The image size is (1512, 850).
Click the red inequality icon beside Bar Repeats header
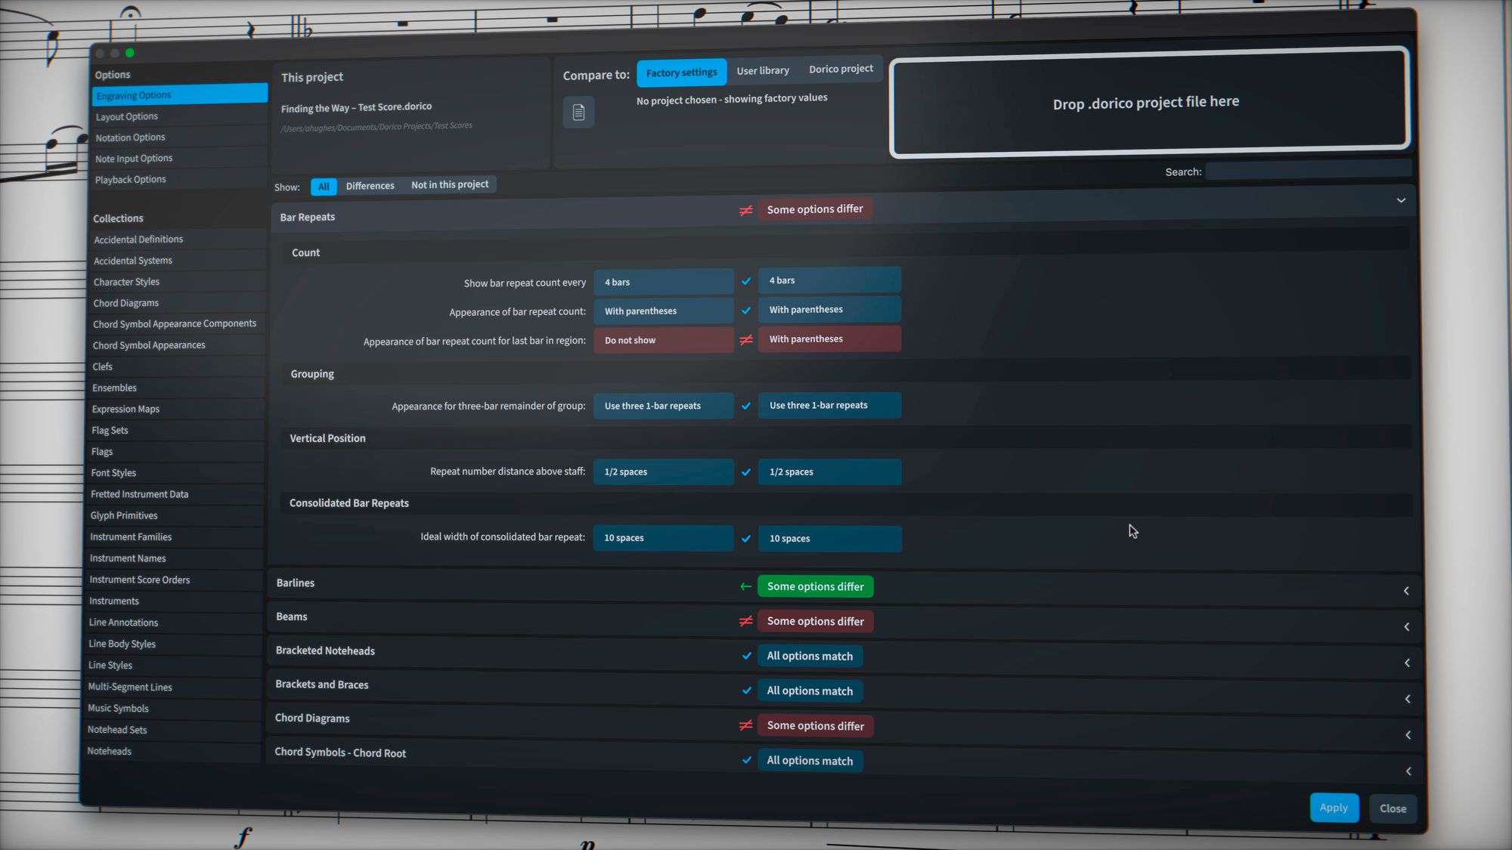(x=745, y=211)
